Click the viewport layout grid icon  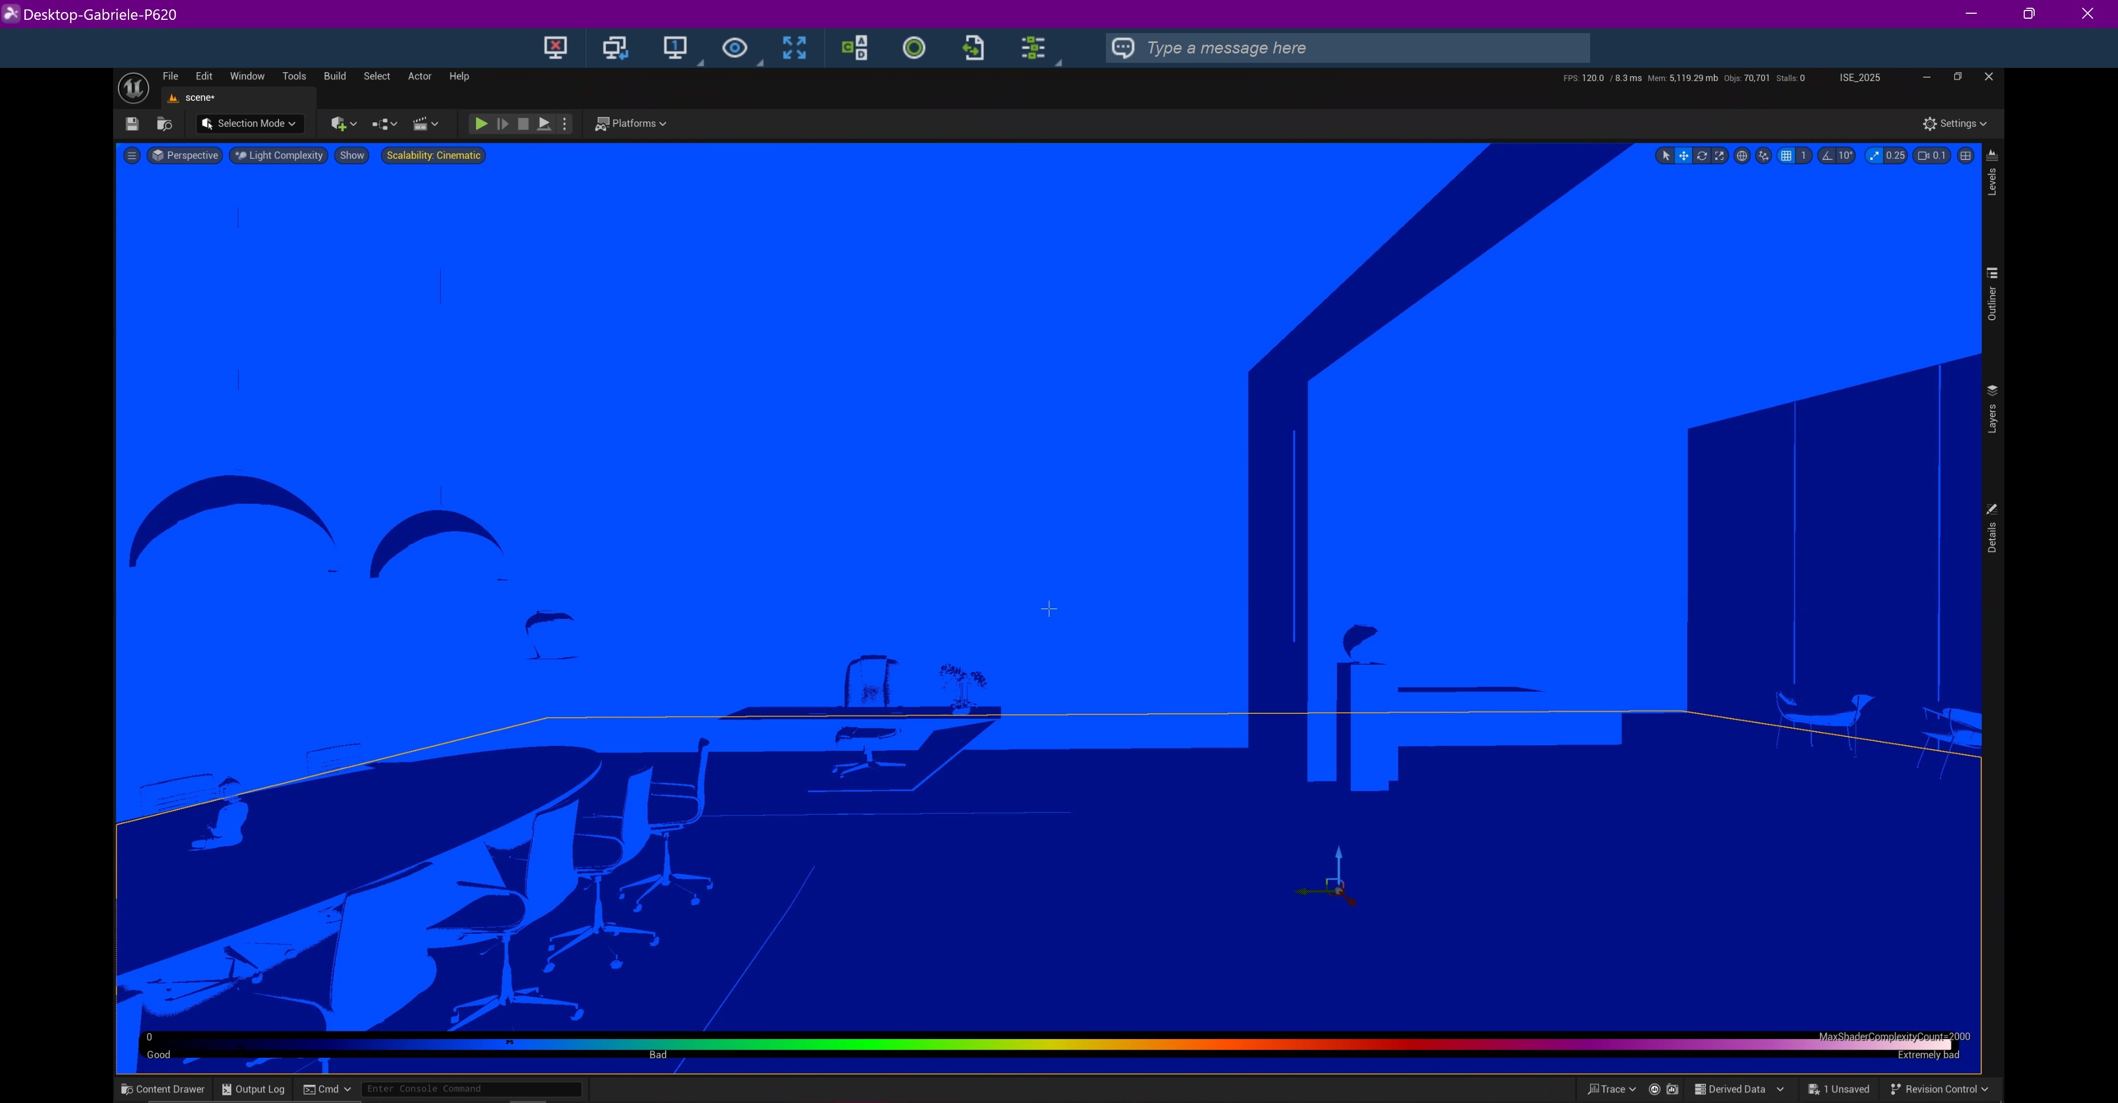pyautogui.click(x=1966, y=155)
